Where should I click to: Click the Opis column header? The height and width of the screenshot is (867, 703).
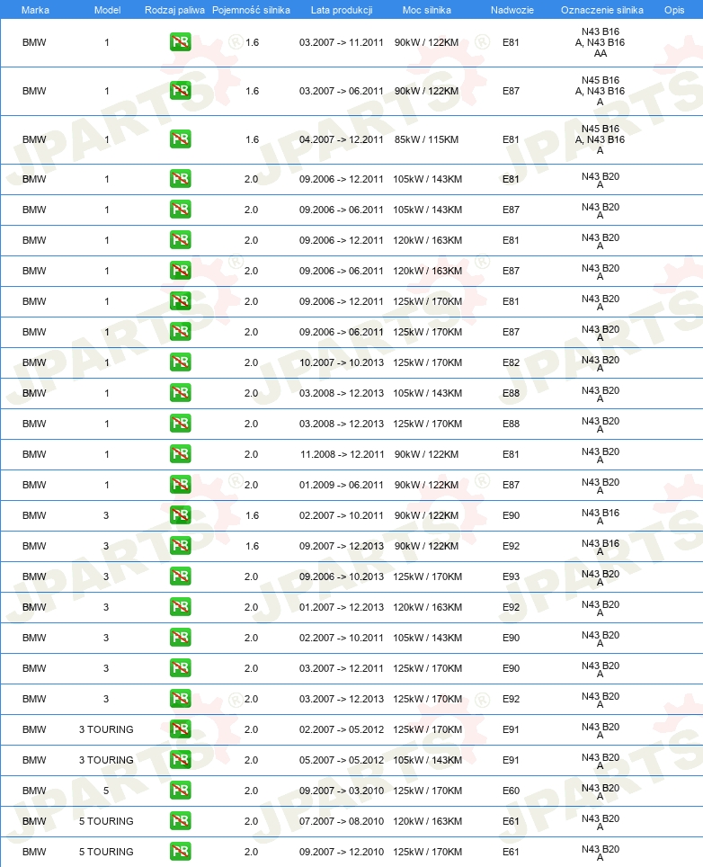point(674,10)
